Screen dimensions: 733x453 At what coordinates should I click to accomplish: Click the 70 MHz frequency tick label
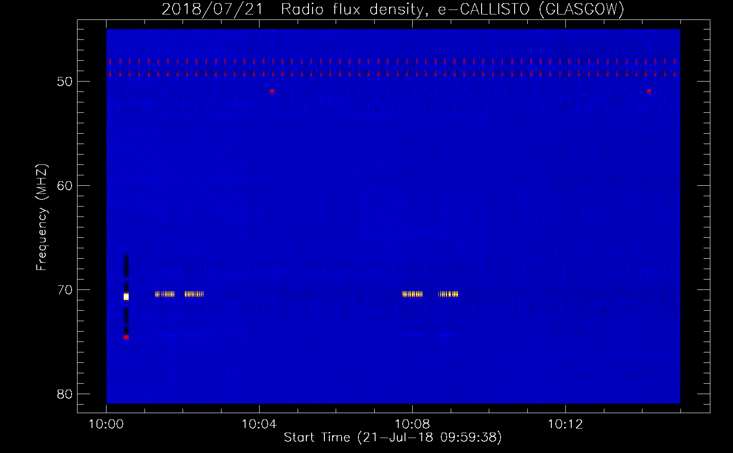(x=65, y=290)
